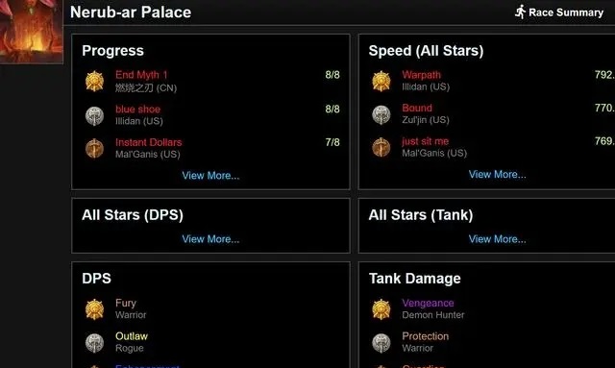The height and width of the screenshot is (368, 615).
Task: Open the Warpath guild link
Action: (x=421, y=75)
